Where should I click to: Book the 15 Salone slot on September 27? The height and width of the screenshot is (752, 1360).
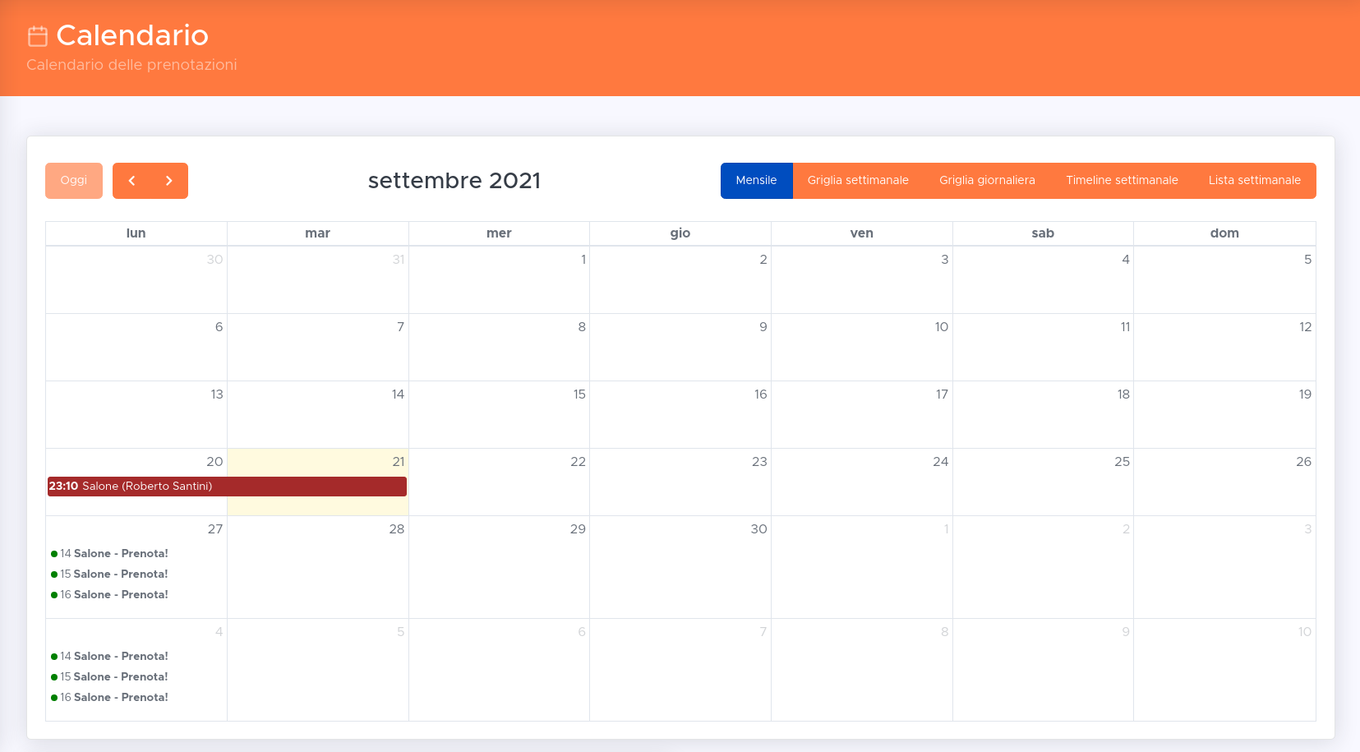click(x=113, y=574)
